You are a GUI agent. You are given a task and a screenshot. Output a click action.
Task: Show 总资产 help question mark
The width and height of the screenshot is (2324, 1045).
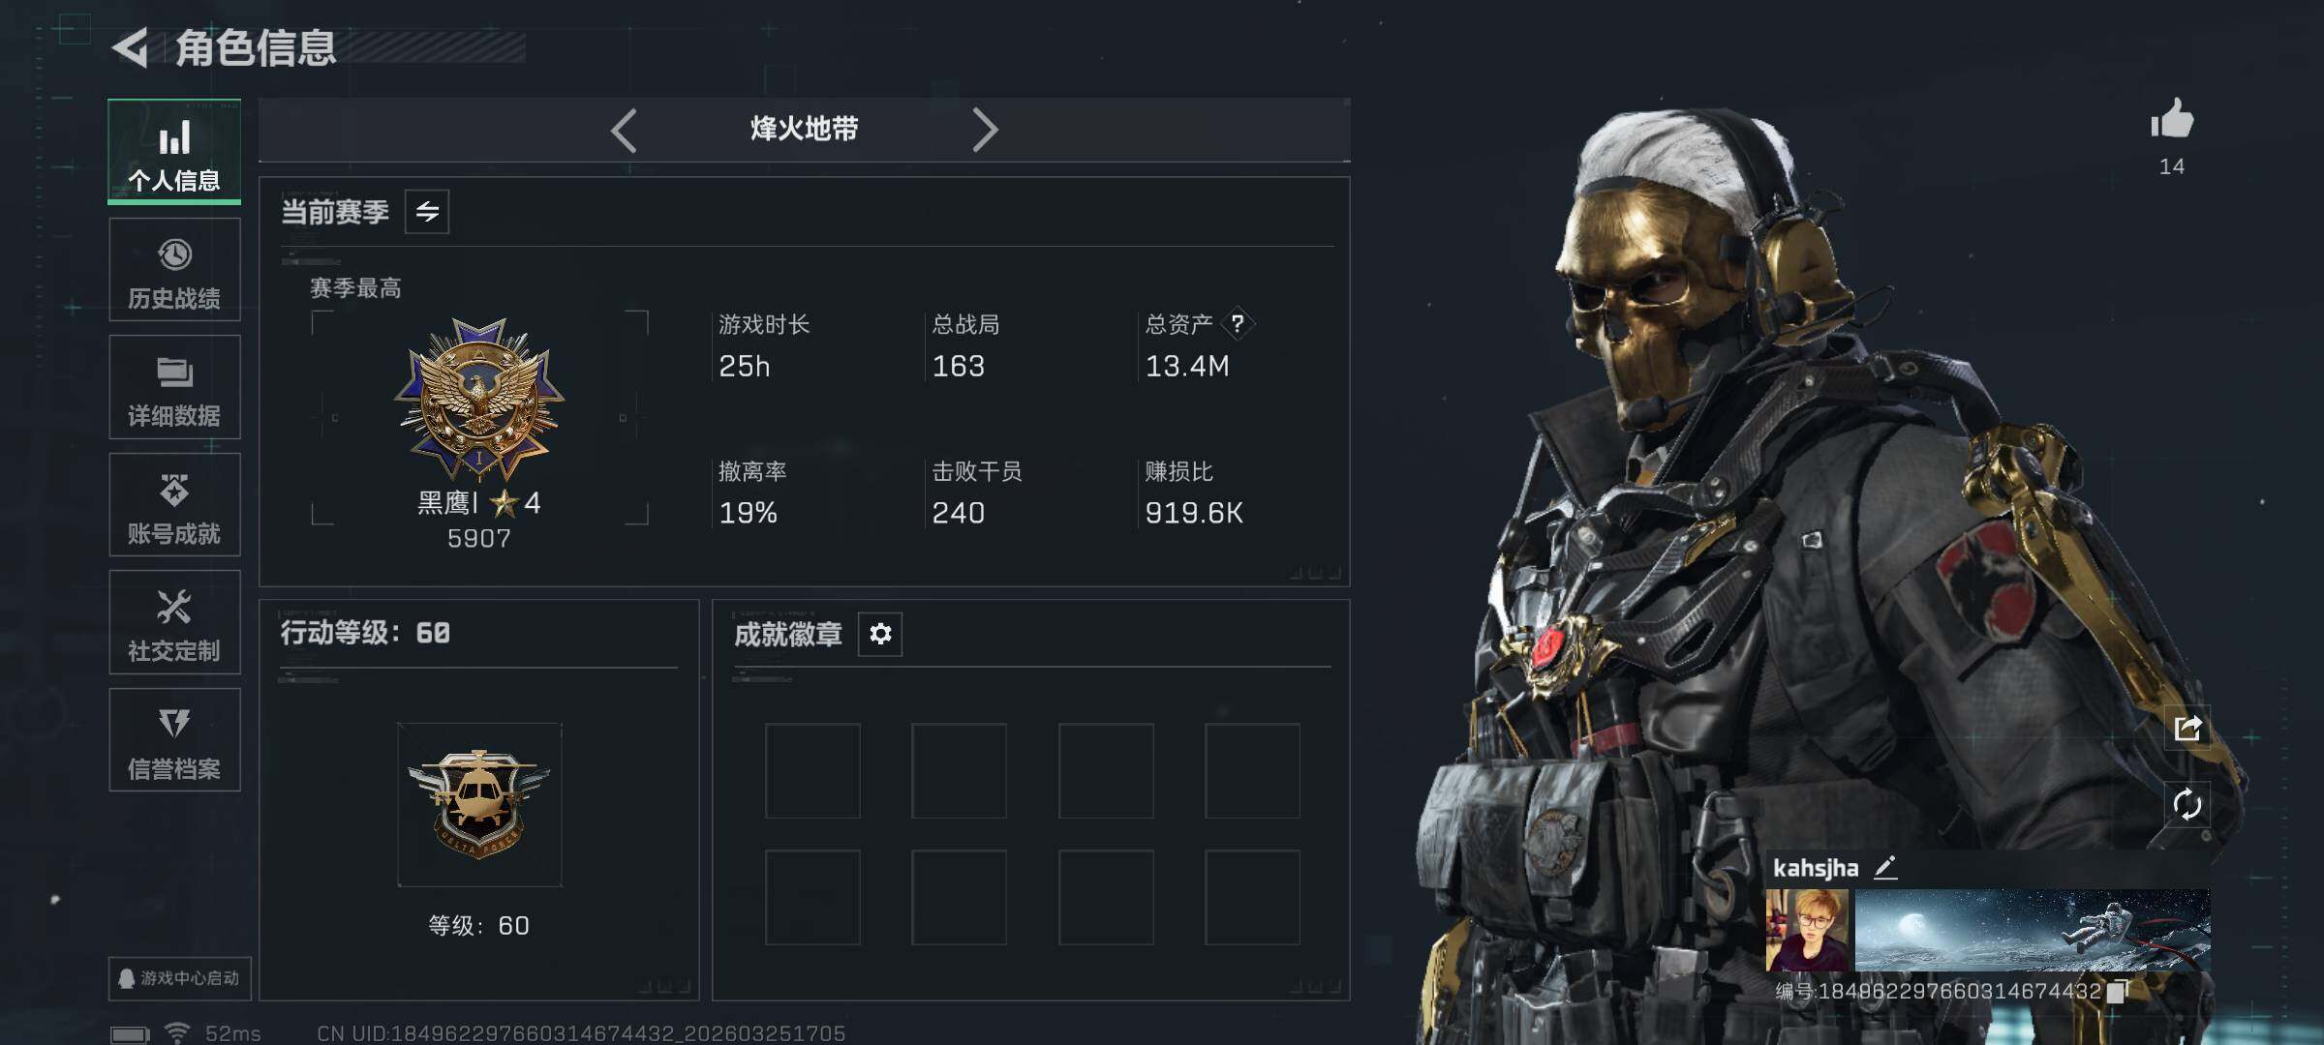tap(1238, 324)
